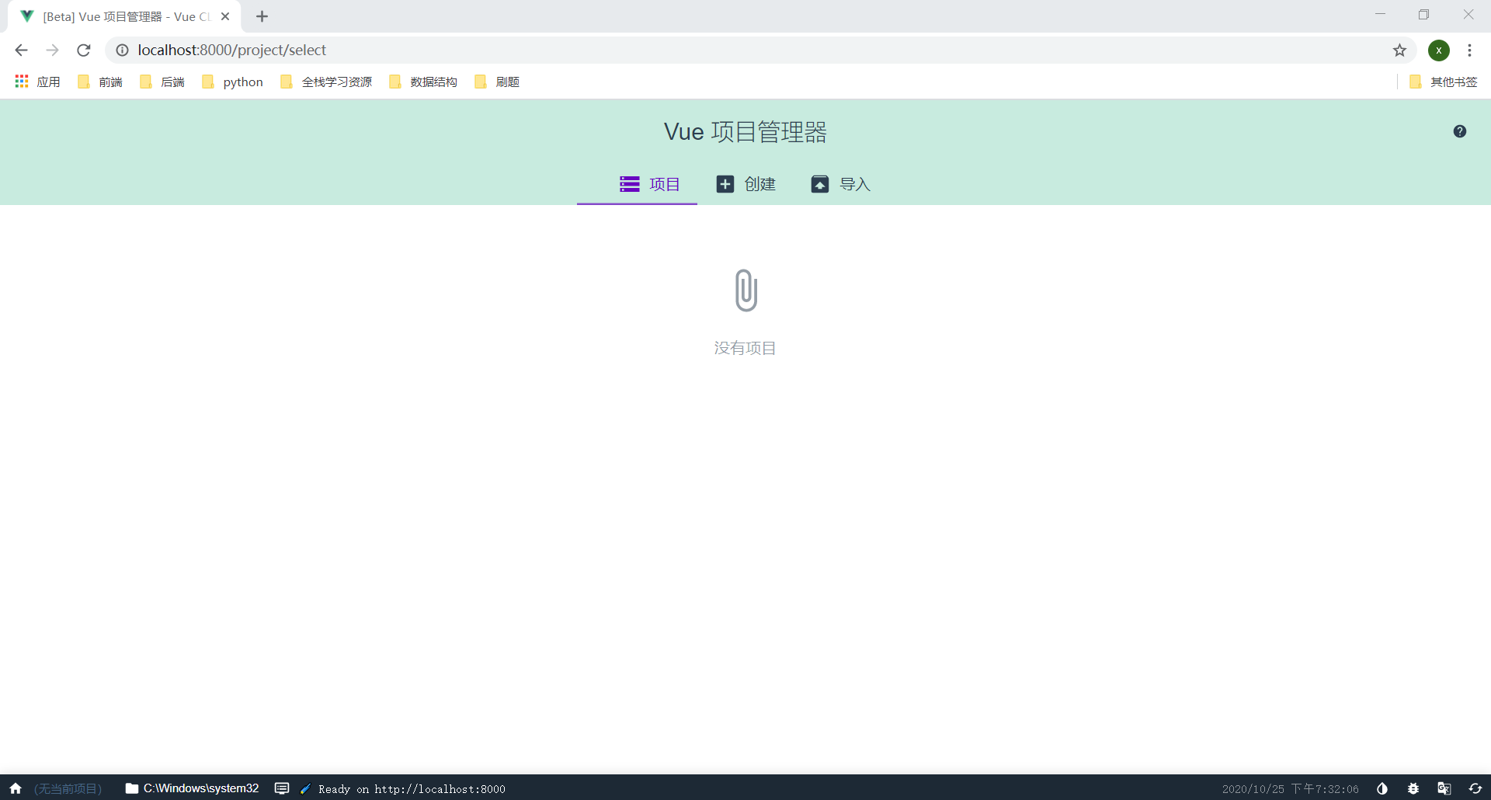Open the 前端 bookmark folder
1491x800 pixels.
tap(100, 82)
